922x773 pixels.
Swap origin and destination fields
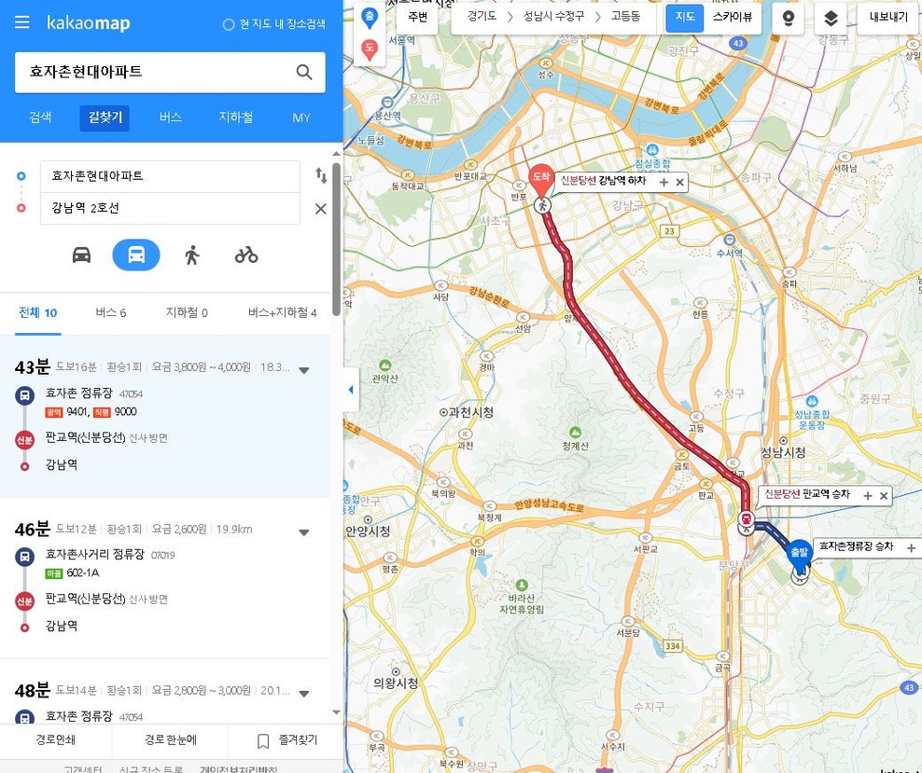(x=320, y=175)
